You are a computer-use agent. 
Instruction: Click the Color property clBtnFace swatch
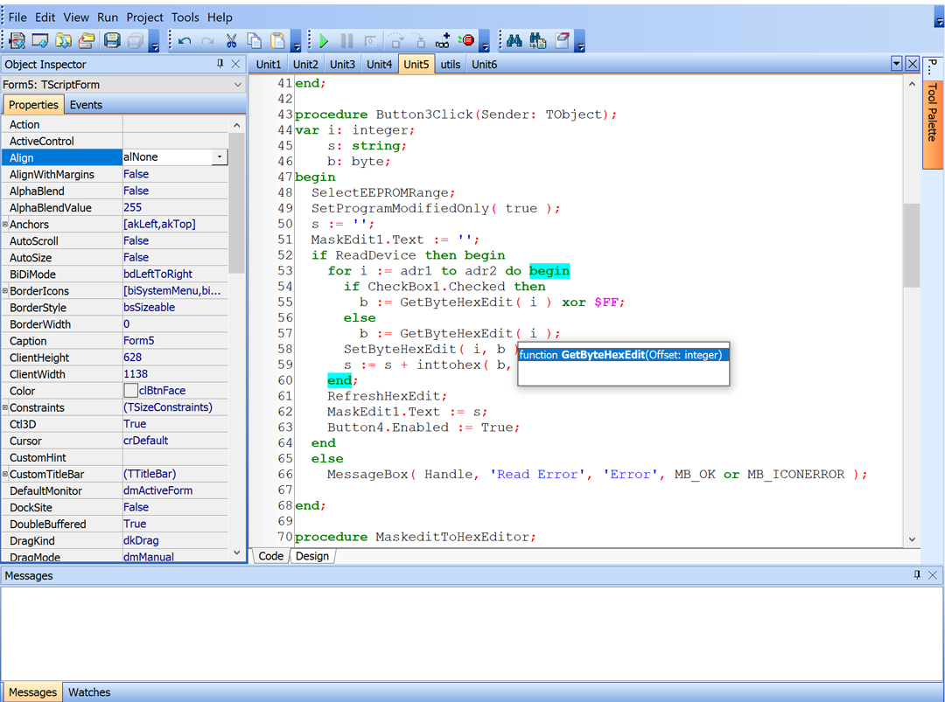coord(130,391)
